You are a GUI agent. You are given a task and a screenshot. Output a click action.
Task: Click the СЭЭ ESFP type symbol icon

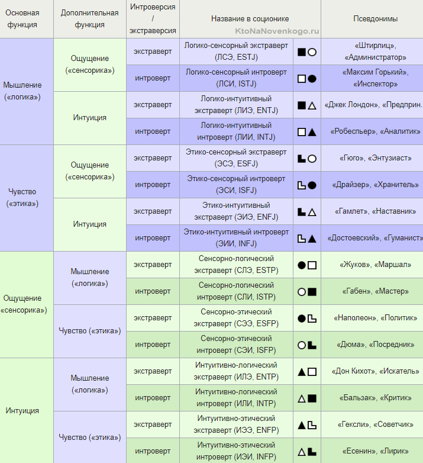click(307, 319)
